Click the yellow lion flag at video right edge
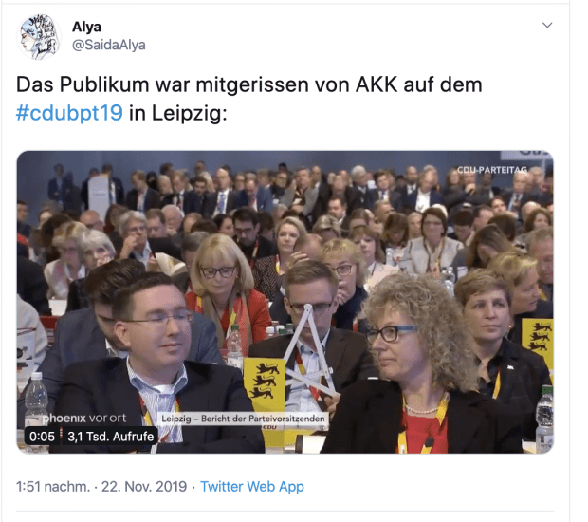The width and height of the screenshot is (588, 522). click(538, 342)
